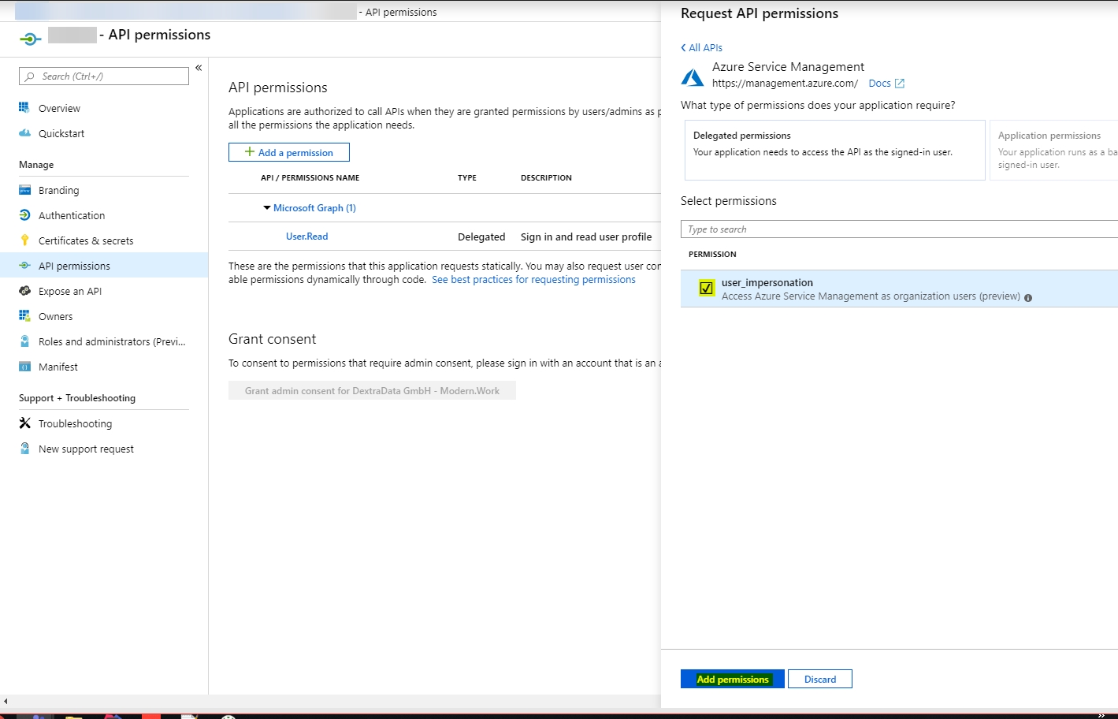Click the TYPE column header

pyautogui.click(x=467, y=178)
